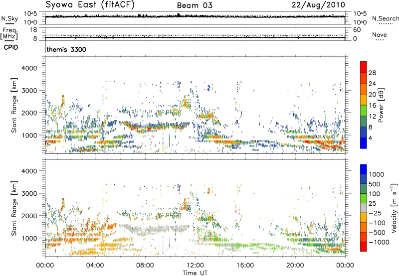
Task: Select the "4000" tick in the power panel
Action: point(29,68)
